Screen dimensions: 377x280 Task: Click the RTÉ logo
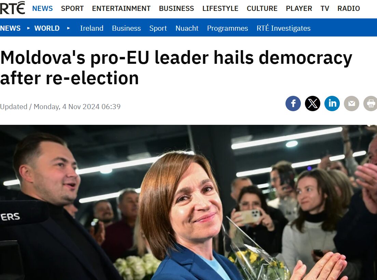tap(12, 8)
